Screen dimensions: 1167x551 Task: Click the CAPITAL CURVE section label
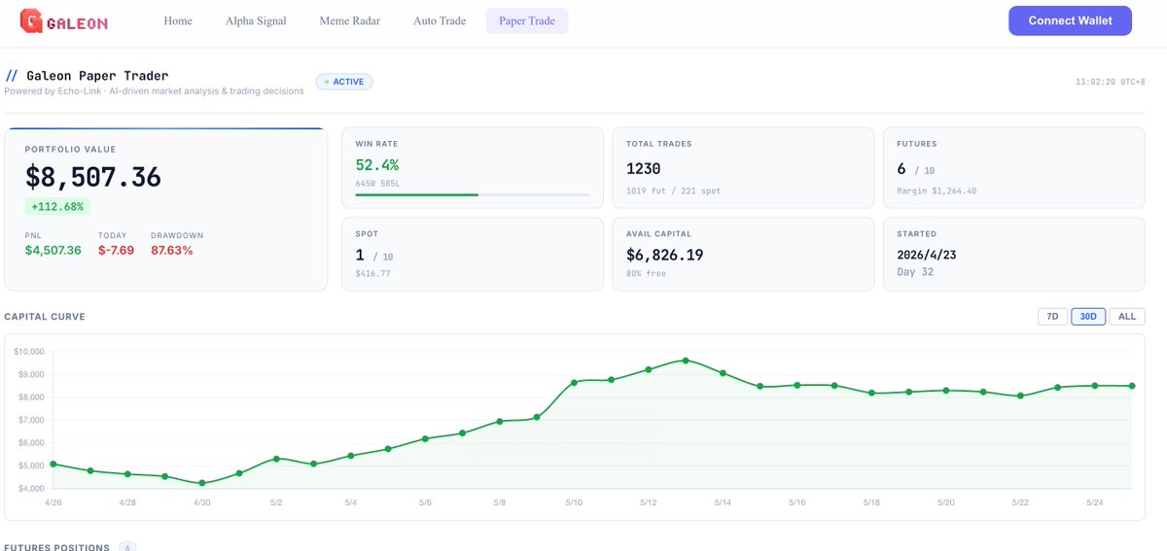pos(44,317)
